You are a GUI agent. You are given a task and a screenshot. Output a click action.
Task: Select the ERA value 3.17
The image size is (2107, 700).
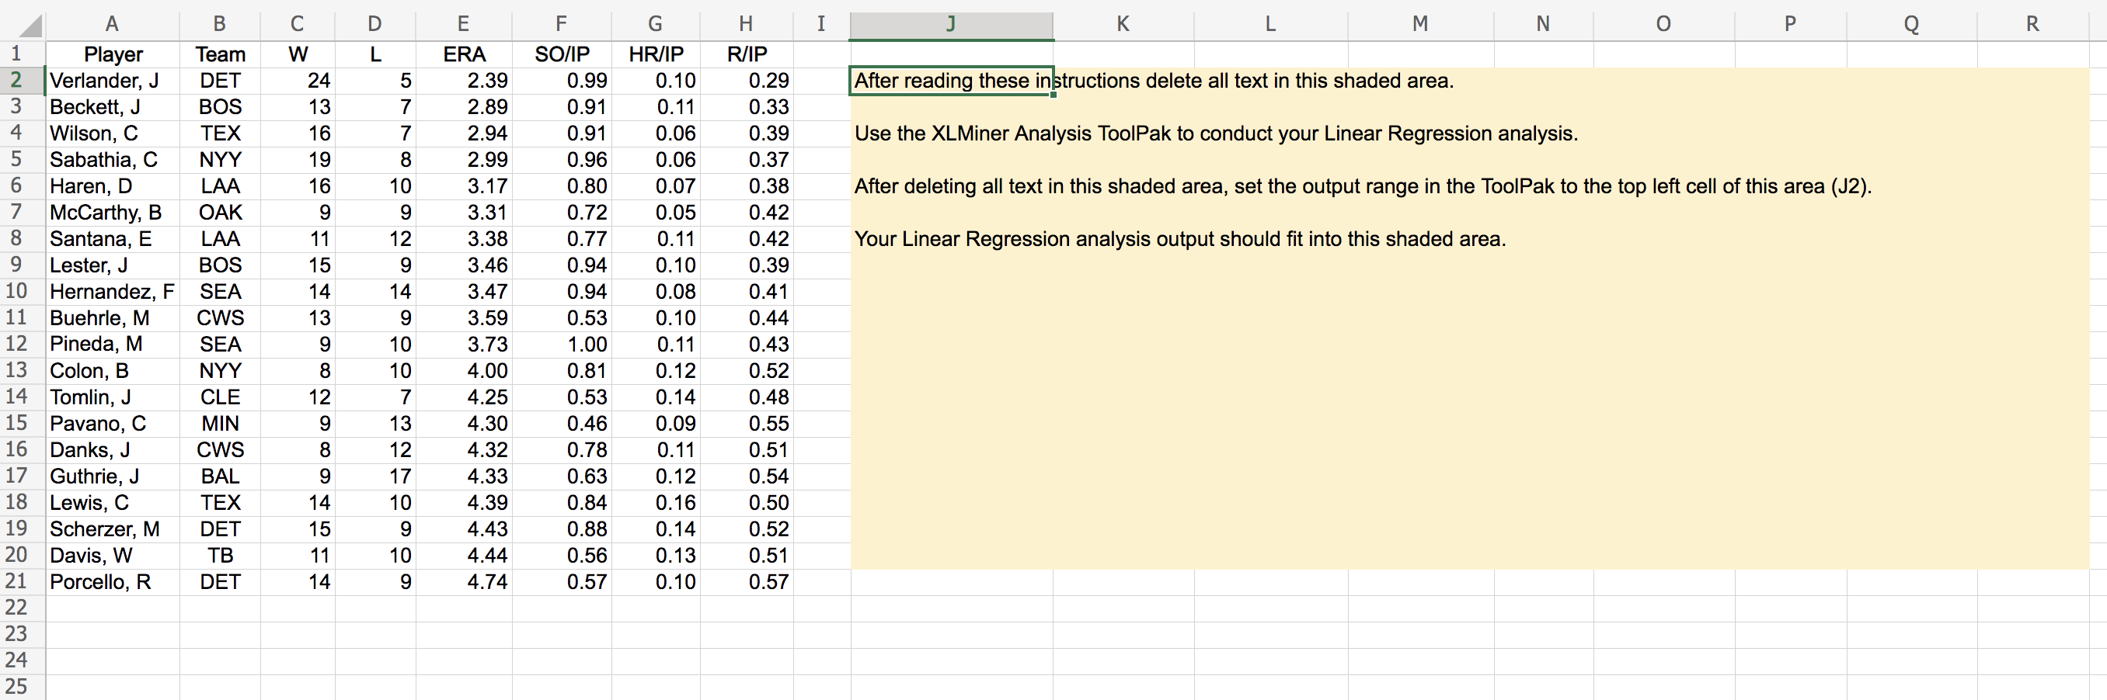[464, 186]
